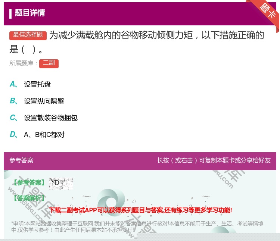Viewport: 280px width, 241px height.
Task: Click the 【参考答案】 label
Action: (x=29, y=182)
